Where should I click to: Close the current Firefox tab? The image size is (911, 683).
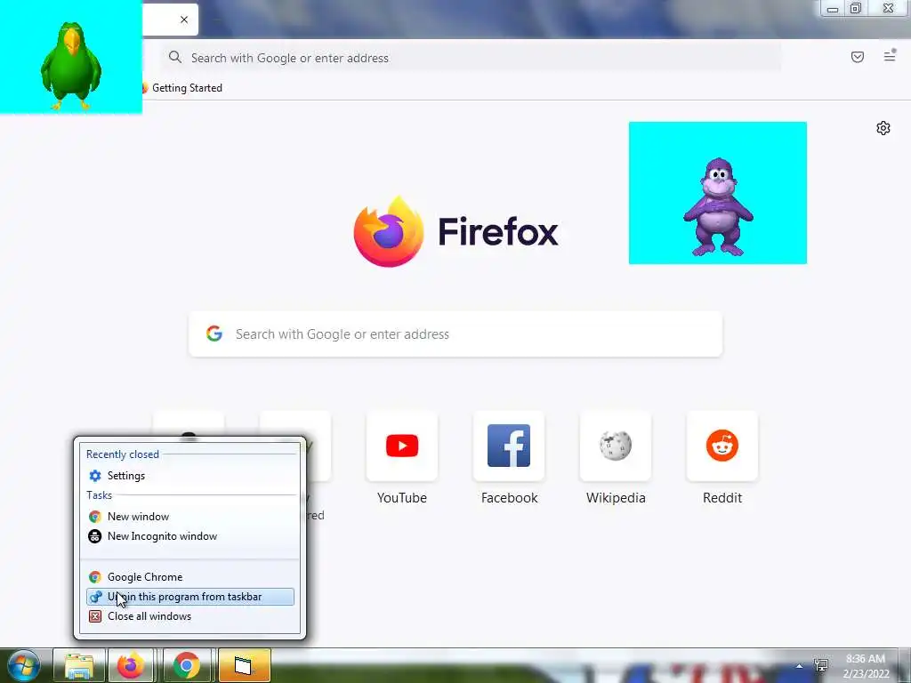(184, 20)
